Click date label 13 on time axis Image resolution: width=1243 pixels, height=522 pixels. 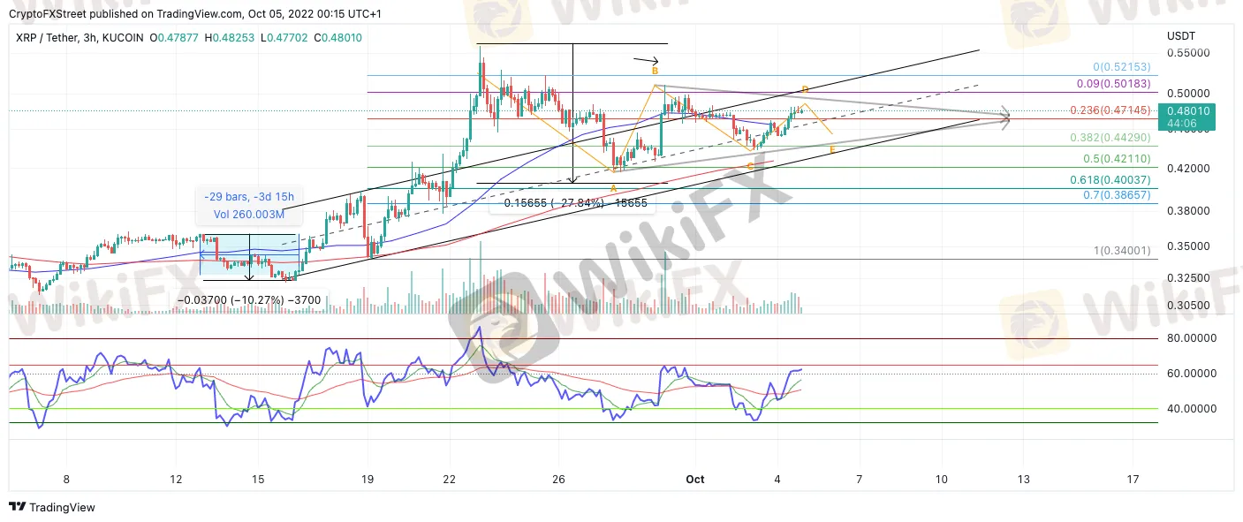(1023, 479)
